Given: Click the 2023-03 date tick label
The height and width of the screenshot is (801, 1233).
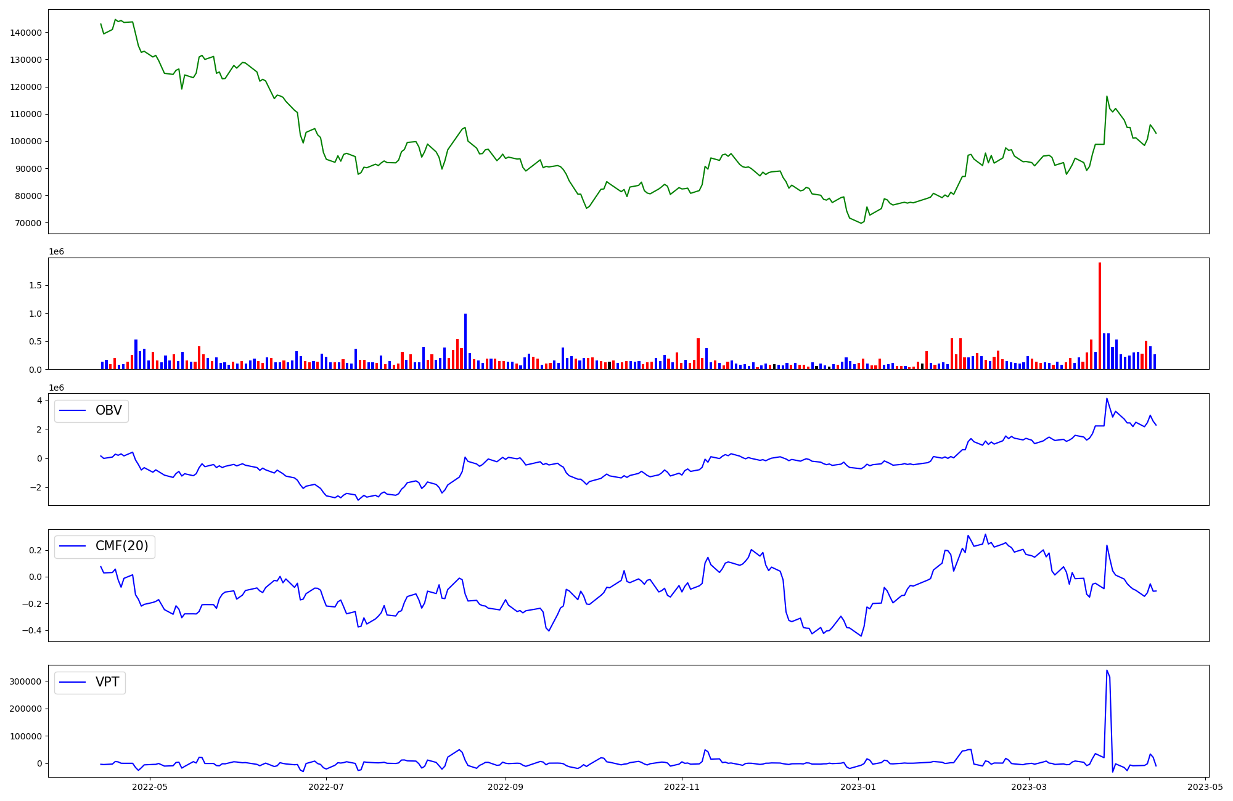Looking at the screenshot, I should pyautogui.click(x=1029, y=787).
